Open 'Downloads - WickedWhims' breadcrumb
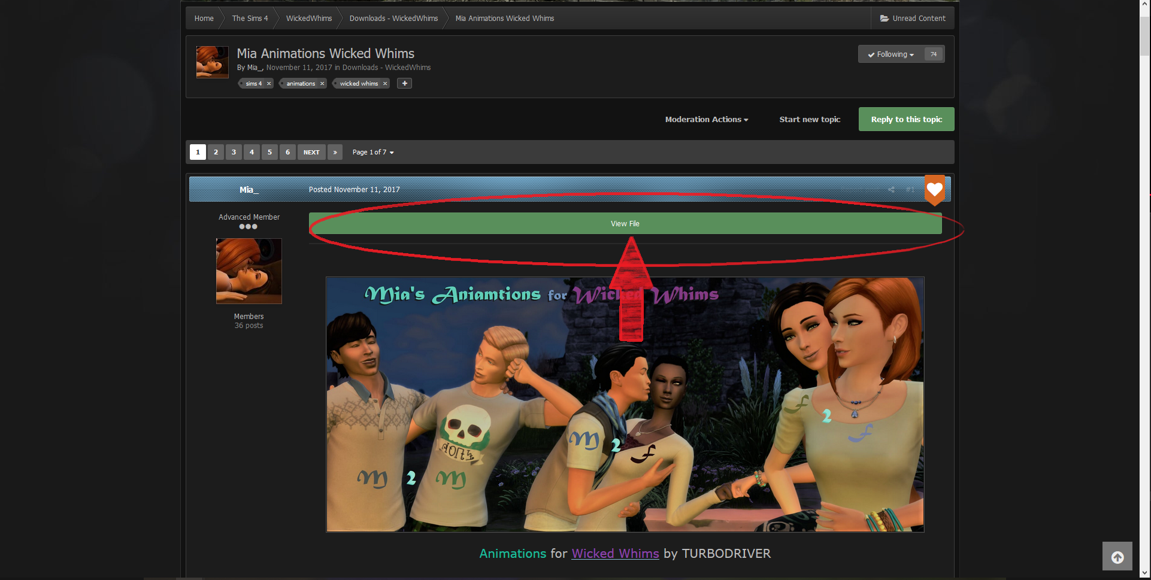The width and height of the screenshot is (1151, 580). 393,19
